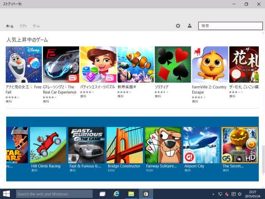Click the ¥300 price under Bridge Constructor
Image resolution: width=265 pixels, height=199 pixels.
coord(111,170)
